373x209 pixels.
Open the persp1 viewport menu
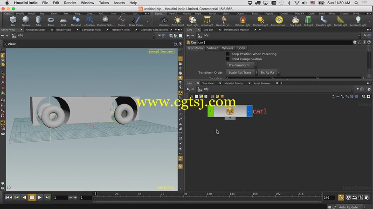click(x=155, y=51)
